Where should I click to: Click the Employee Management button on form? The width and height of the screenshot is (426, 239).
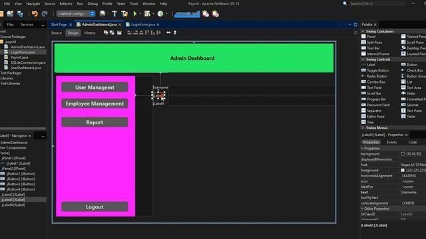(x=95, y=104)
